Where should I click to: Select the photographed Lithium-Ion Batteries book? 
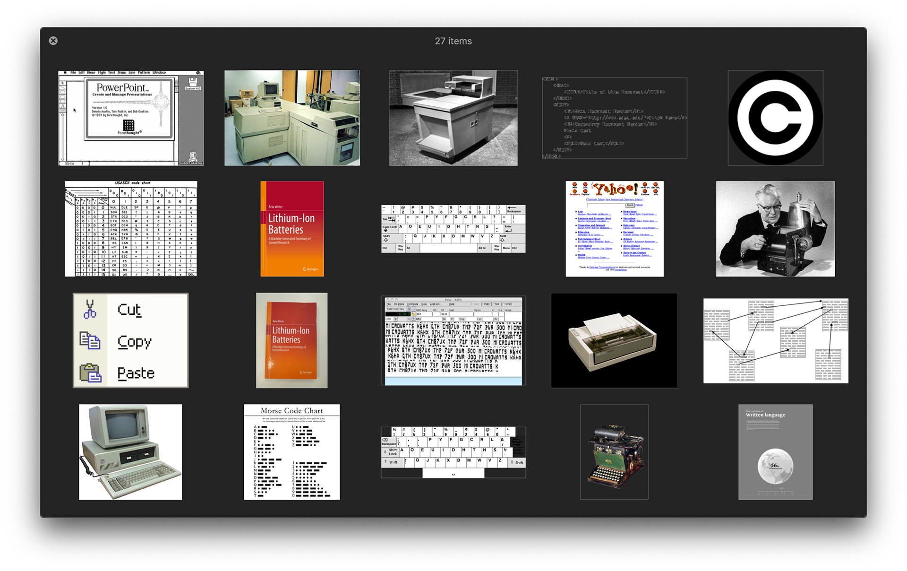pyautogui.click(x=292, y=340)
